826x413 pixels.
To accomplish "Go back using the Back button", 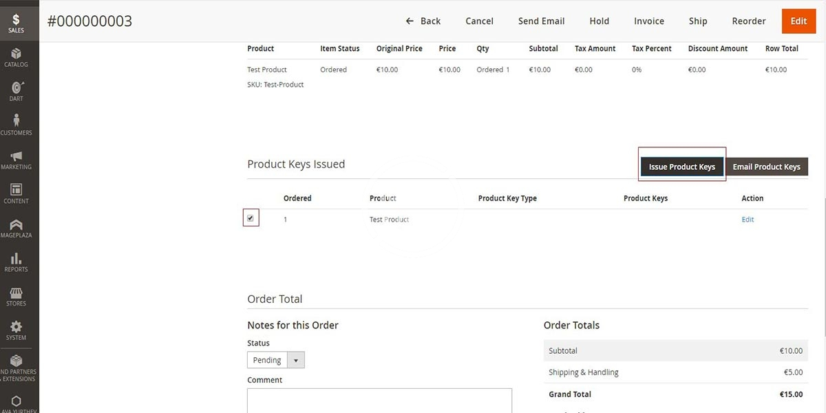I will pyautogui.click(x=423, y=21).
